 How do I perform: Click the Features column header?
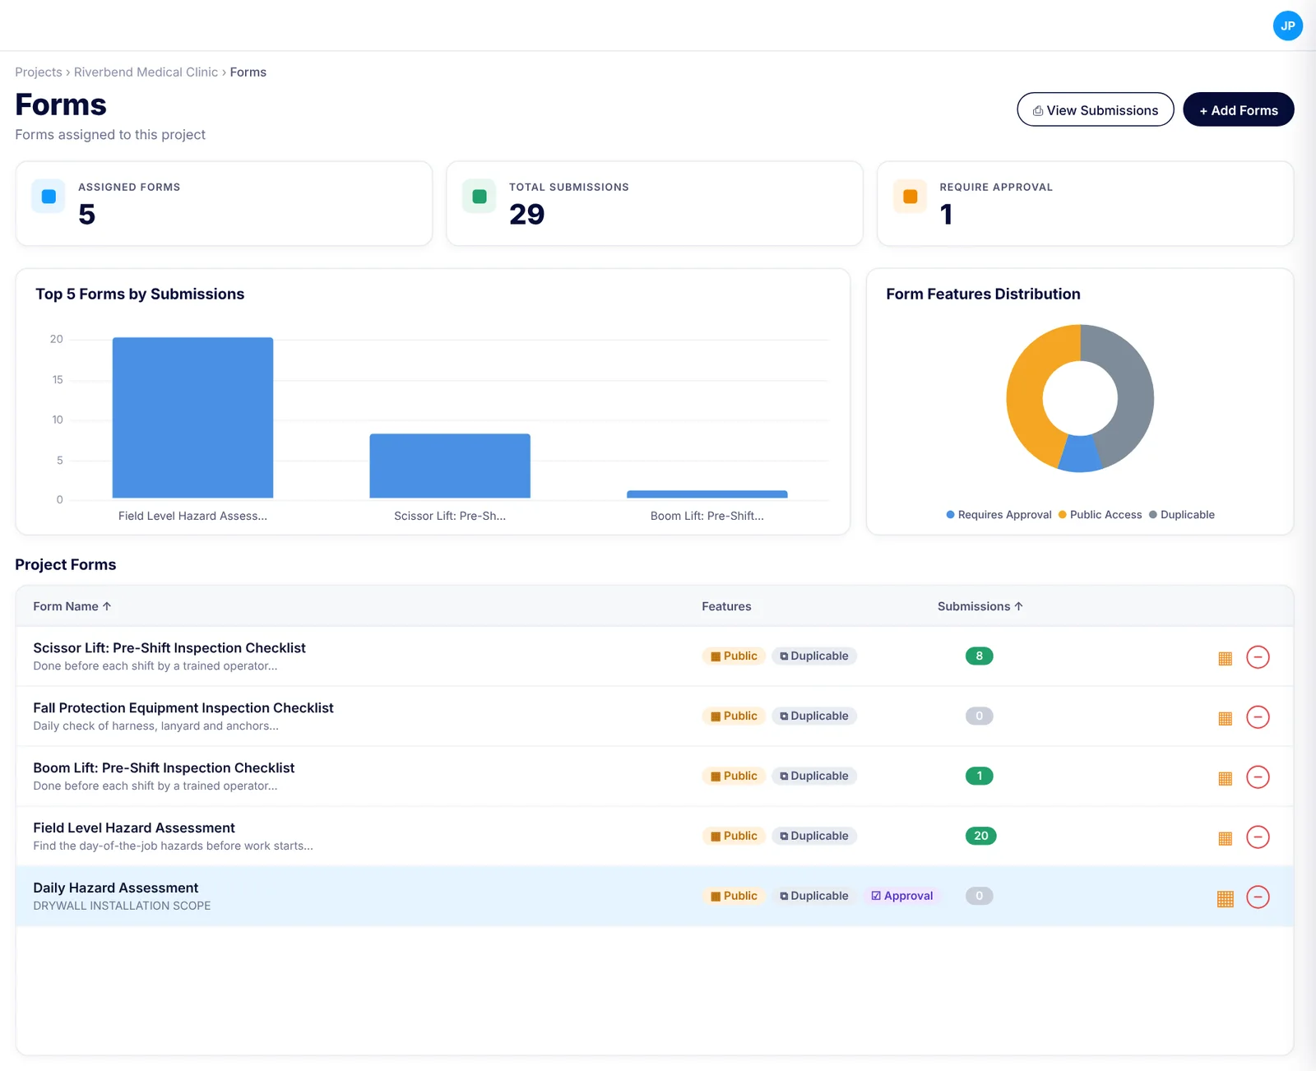point(726,606)
